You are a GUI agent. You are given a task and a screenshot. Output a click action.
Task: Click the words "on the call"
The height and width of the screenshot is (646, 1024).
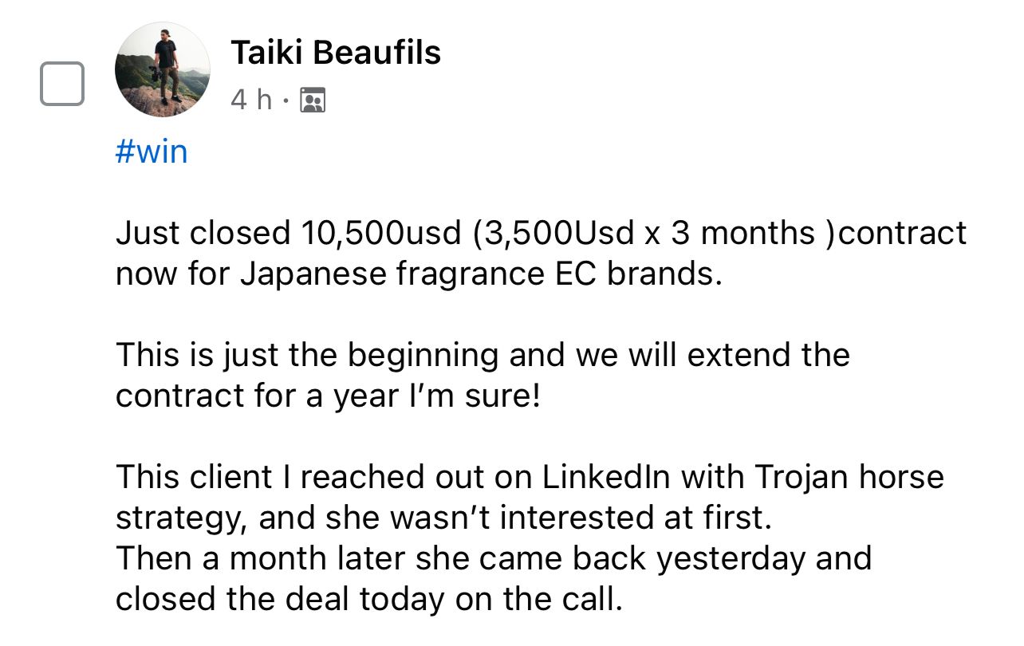point(538,599)
